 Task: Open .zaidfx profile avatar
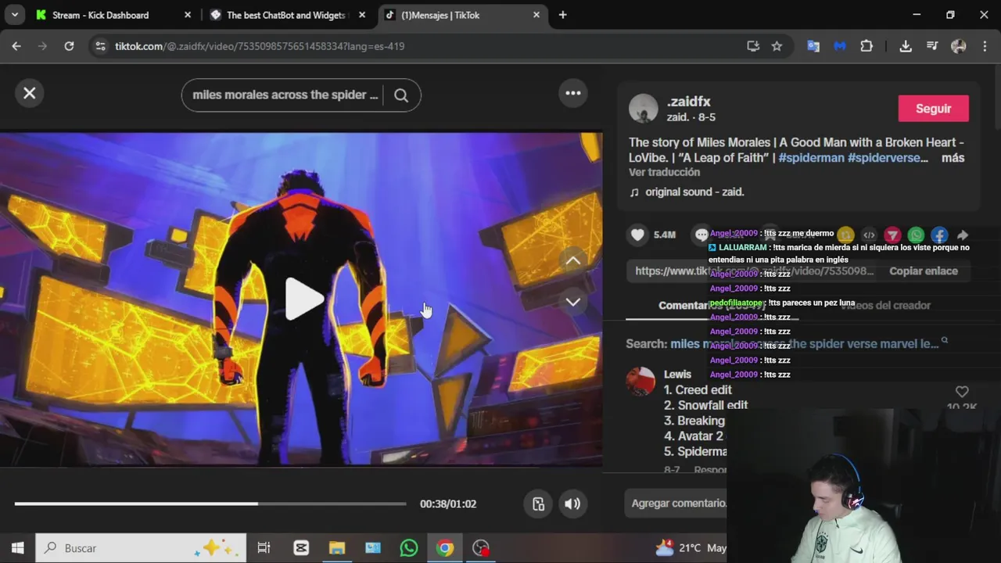coord(644,109)
